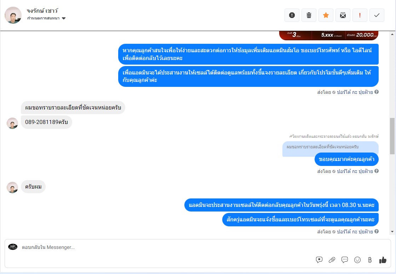Screen dimensions: 396x274
Task: Delete conversation with trash icon
Action: [x=309, y=15]
